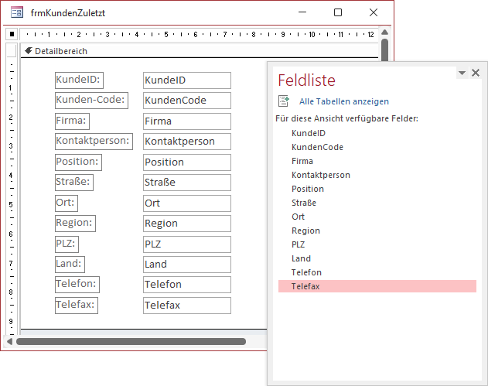This screenshot has height=386, width=488.
Task: Click the horizontal scrollbar left arrow
Action: click(x=9, y=341)
